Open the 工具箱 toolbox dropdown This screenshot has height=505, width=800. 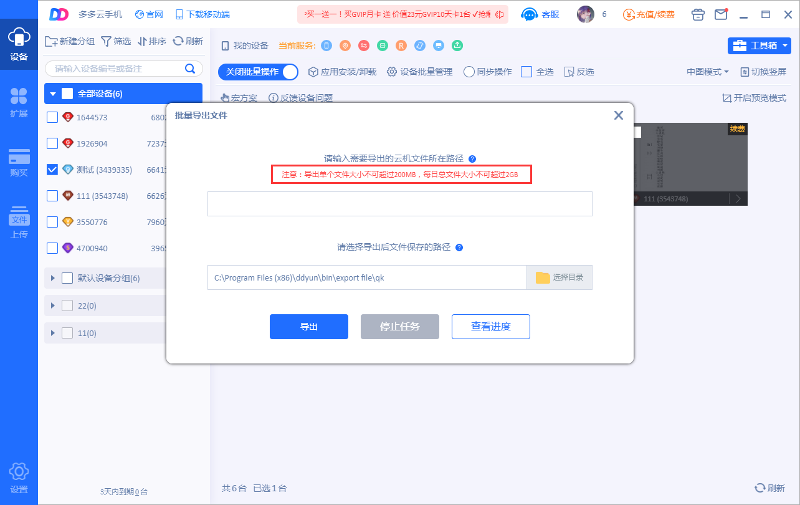(759, 46)
